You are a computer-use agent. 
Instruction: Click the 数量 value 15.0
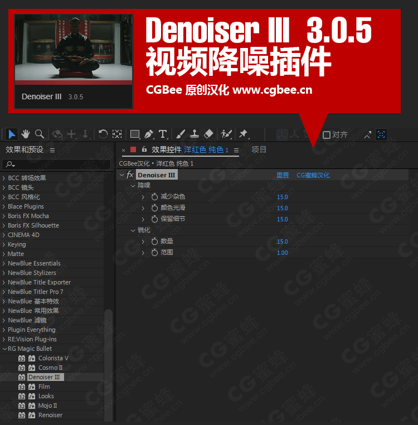pyautogui.click(x=282, y=242)
